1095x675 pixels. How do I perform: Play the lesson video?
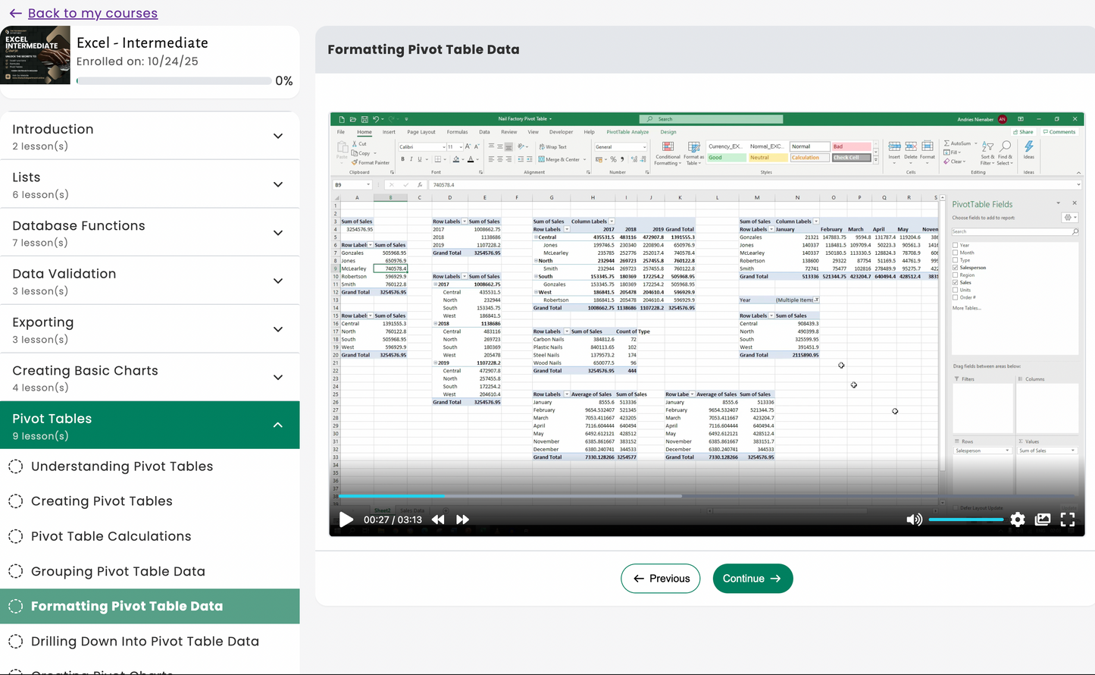tap(346, 520)
